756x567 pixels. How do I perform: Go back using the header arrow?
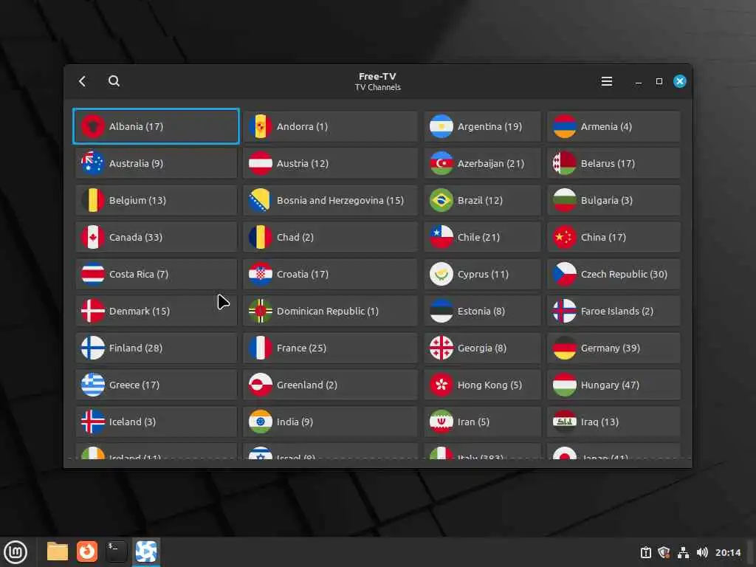click(83, 81)
